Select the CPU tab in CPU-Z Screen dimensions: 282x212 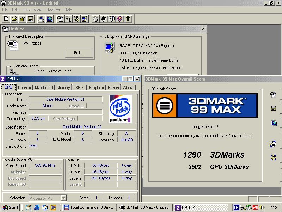(8, 87)
